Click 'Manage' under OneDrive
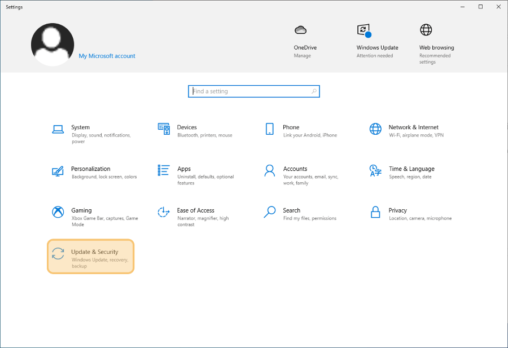The width and height of the screenshot is (508, 348). pos(303,56)
